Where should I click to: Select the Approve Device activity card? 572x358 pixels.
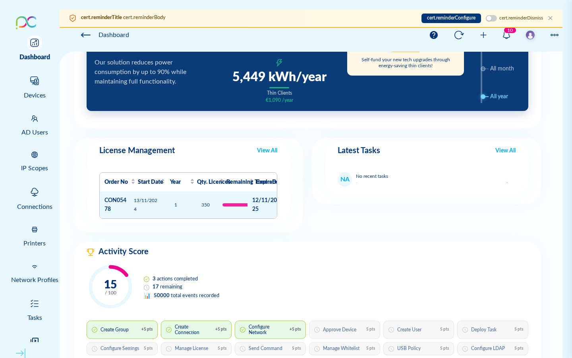[344, 330]
